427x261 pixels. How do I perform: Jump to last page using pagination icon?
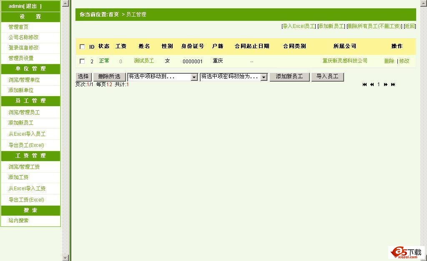(x=392, y=85)
